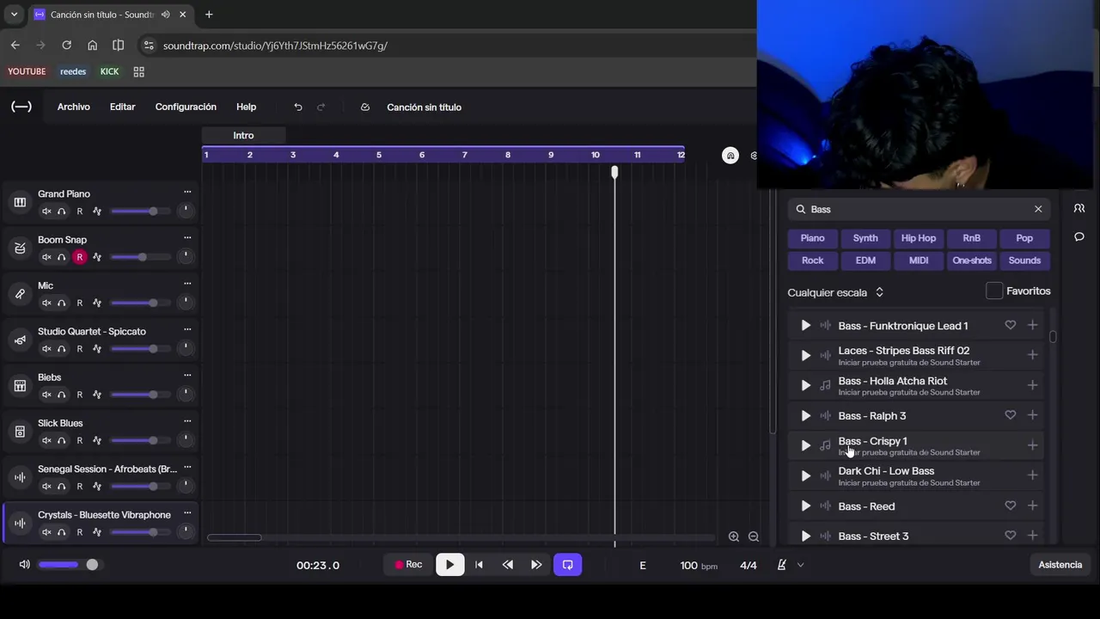
Task: Open the collaborators panel icon
Action: [1079, 209]
